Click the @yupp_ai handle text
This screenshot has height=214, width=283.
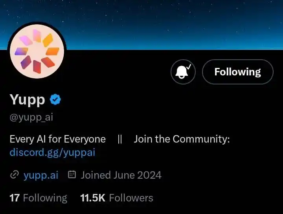pyautogui.click(x=31, y=117)
